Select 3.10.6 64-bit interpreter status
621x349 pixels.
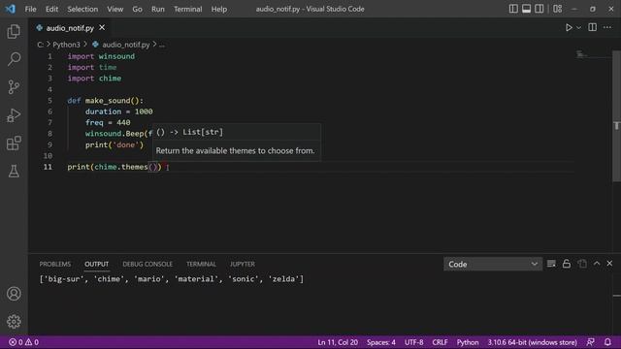[x=532, y=342]
